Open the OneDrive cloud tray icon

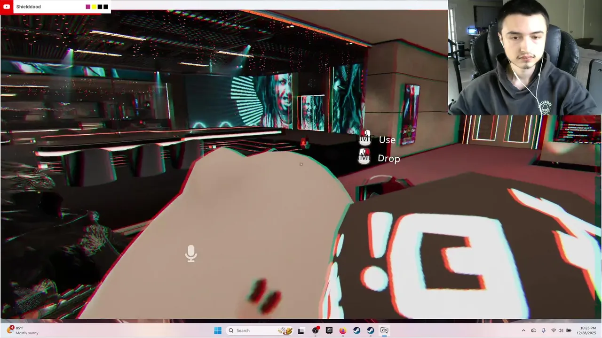[x=534, y=330]
